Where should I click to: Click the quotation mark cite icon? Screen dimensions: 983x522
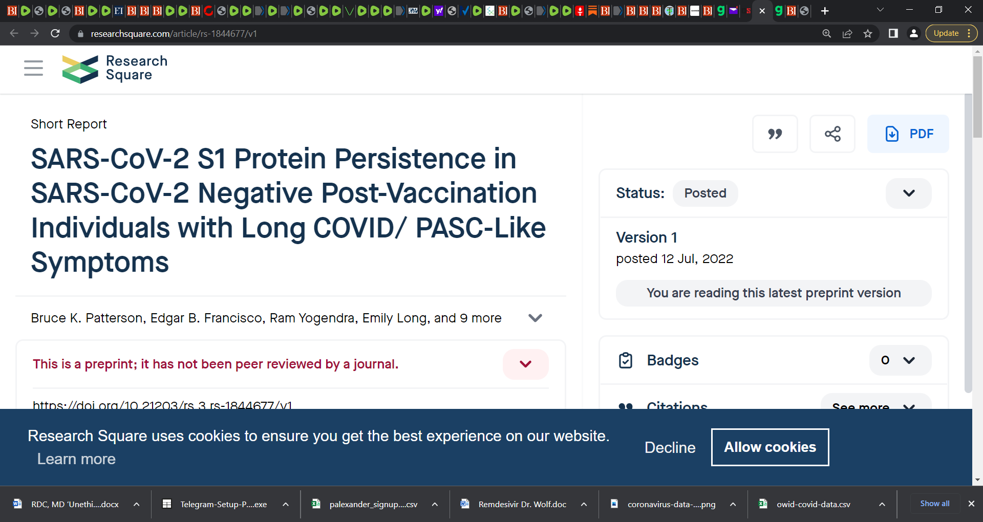pyautogui.click(x=775, y=134)
